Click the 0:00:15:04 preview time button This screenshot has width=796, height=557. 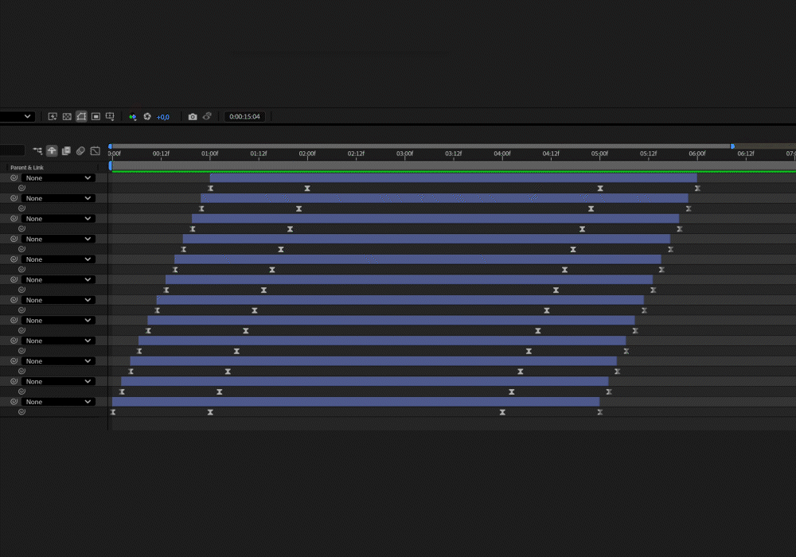pos(244,116)
